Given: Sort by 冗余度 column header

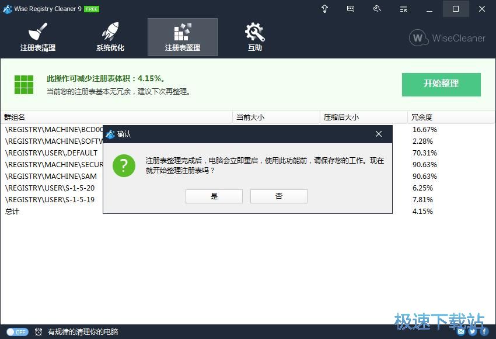Looking at the screenshot, I should pos(452,117).
